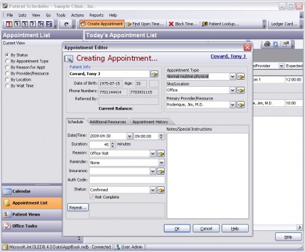305x252 pixels.
Task: Open the Ledger Card toolbar item
Action: (284, 24)
